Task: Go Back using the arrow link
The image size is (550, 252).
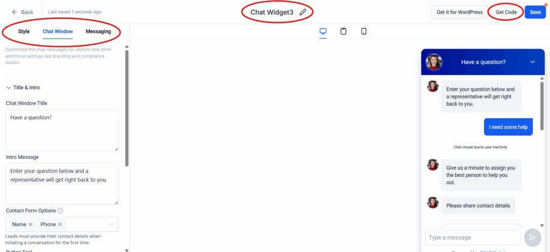Action: pos(23,12)
